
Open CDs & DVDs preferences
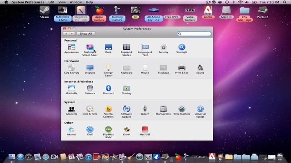pos(71,69)
